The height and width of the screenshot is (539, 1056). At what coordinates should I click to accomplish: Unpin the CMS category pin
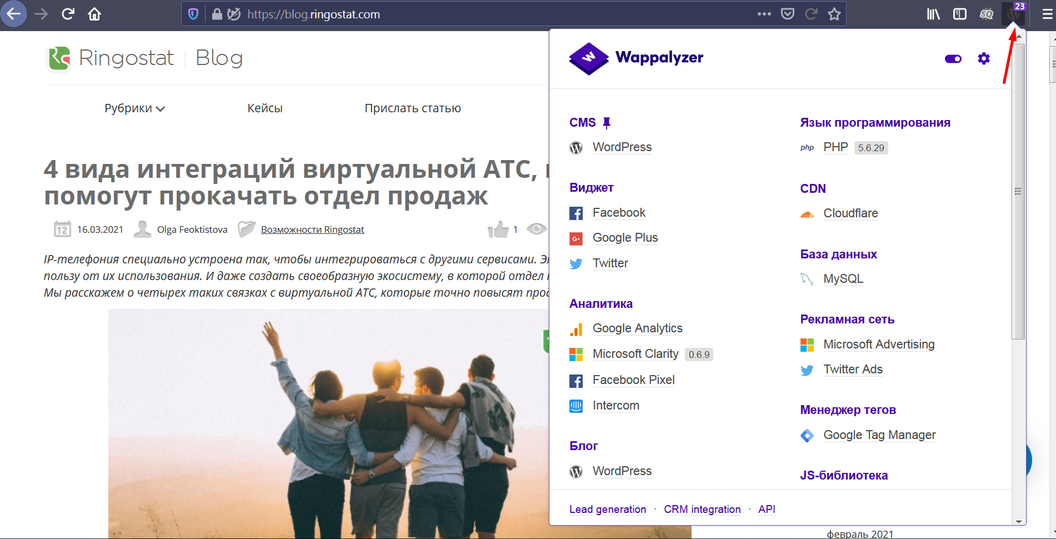pos(605,122)
